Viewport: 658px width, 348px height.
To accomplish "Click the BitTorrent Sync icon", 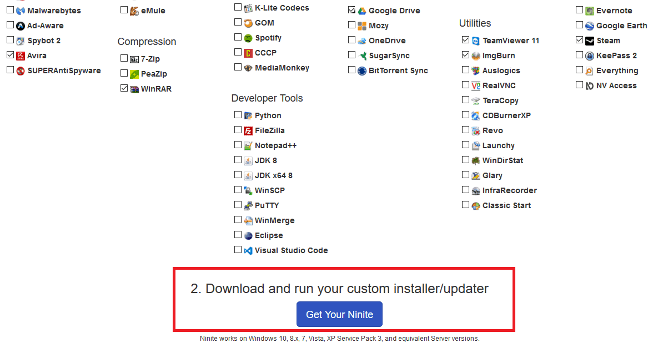I will point(361,71).
